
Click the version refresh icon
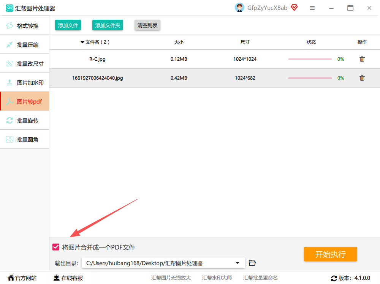[334, 278]
